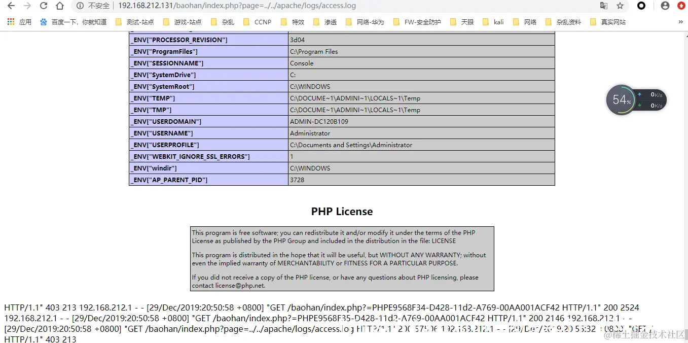Select the _ENV["USERNAME"] cell

click(208, 133)
